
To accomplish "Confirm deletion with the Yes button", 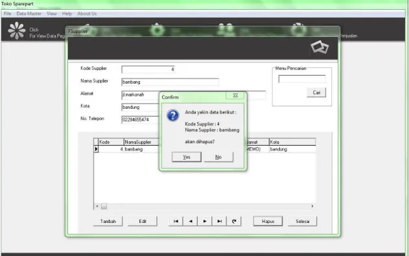I will tap(187, 157).
